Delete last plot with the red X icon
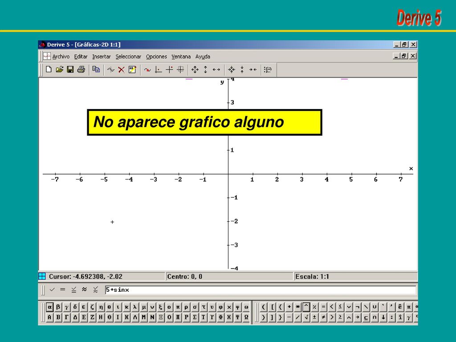Viewport: 456px width, 342px height. tap(121, 69)
